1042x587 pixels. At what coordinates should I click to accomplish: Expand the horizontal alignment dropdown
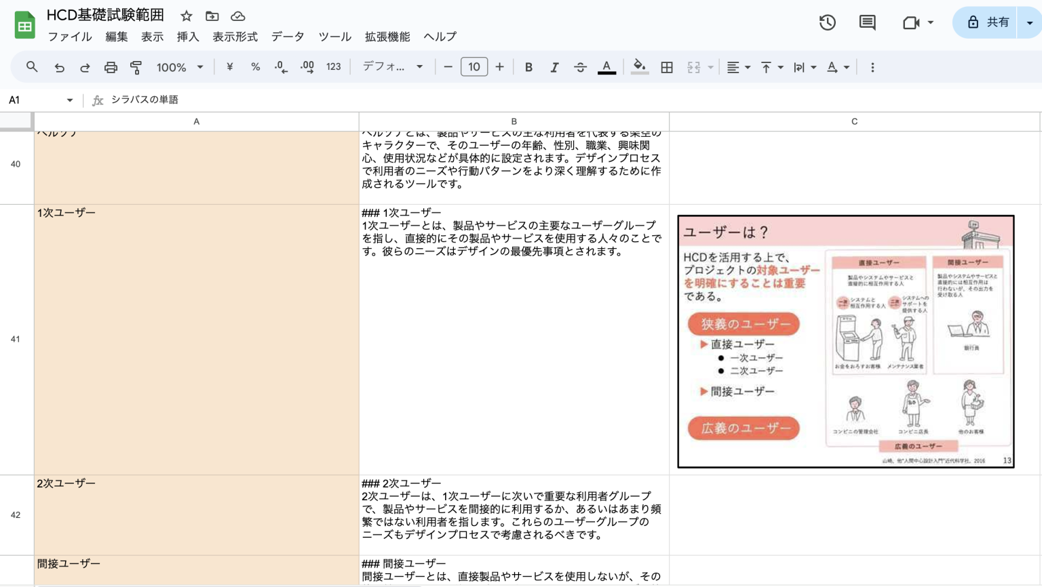747,67
